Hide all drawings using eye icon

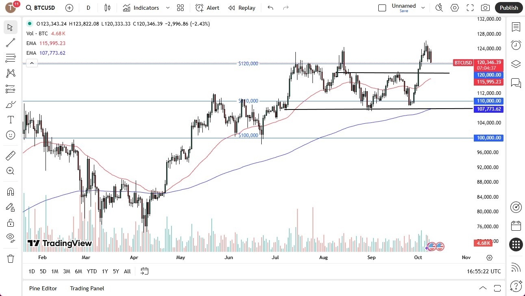[10, 237]
